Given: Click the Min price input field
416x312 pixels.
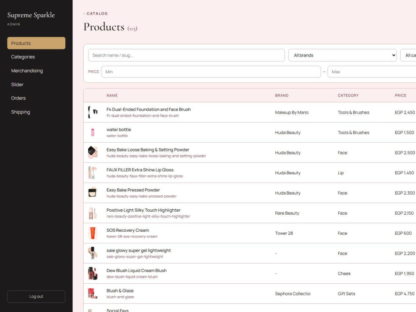Looking at the screenshot, I should click(211, 72).
